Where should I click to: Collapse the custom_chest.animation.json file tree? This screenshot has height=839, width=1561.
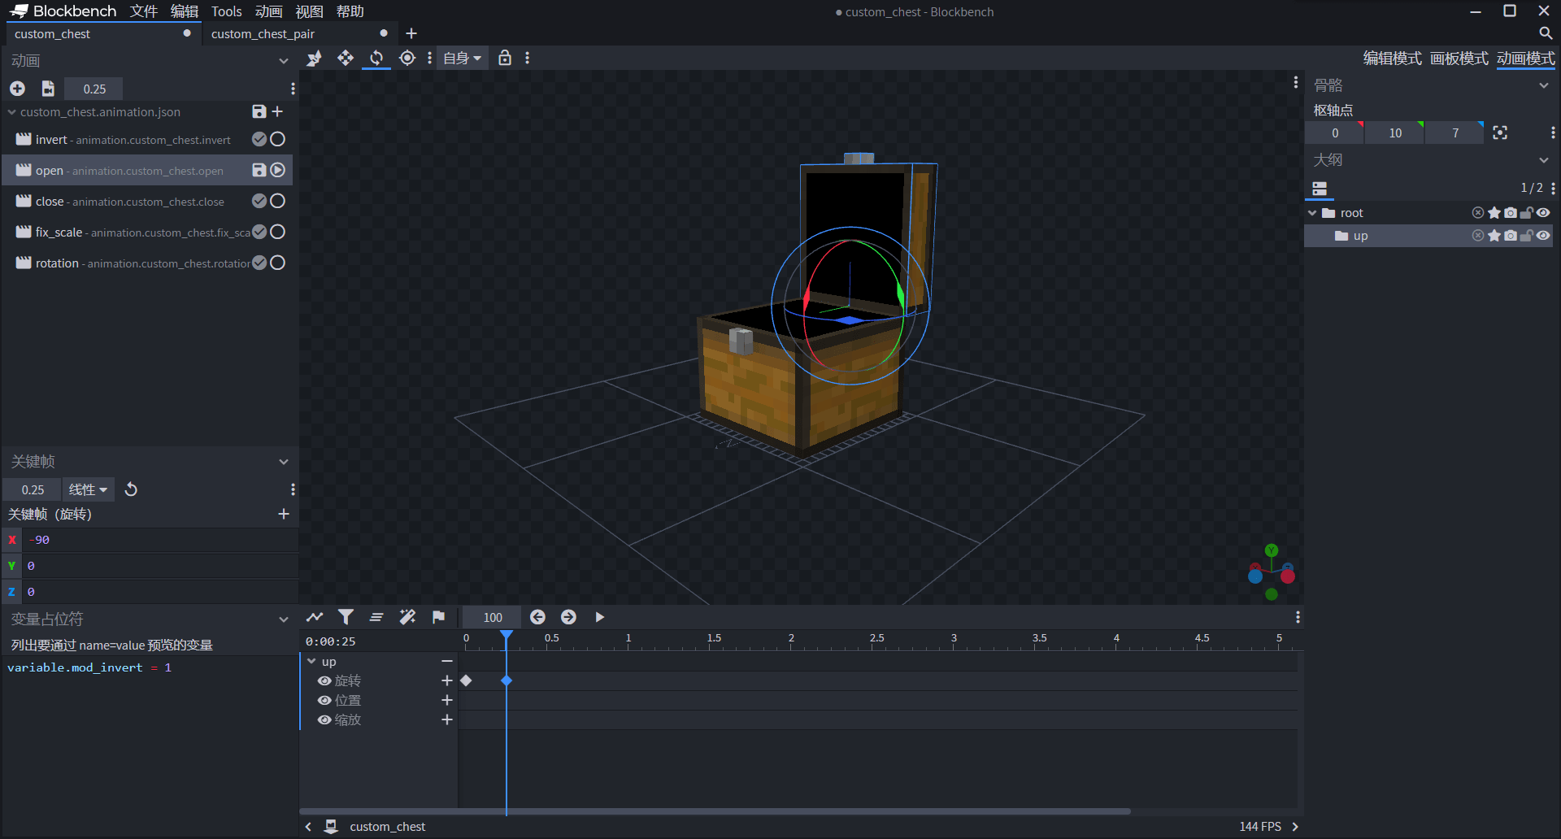point(11,111)
